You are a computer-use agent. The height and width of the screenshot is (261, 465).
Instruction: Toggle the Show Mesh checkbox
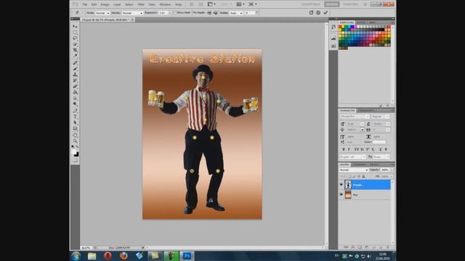[x=175, y=13]
